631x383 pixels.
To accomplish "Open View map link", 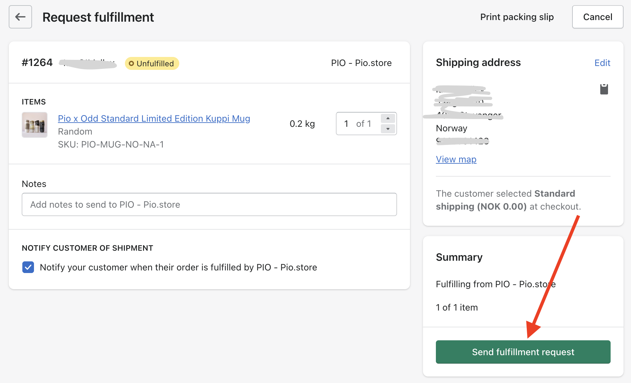I will click(456, 159).
